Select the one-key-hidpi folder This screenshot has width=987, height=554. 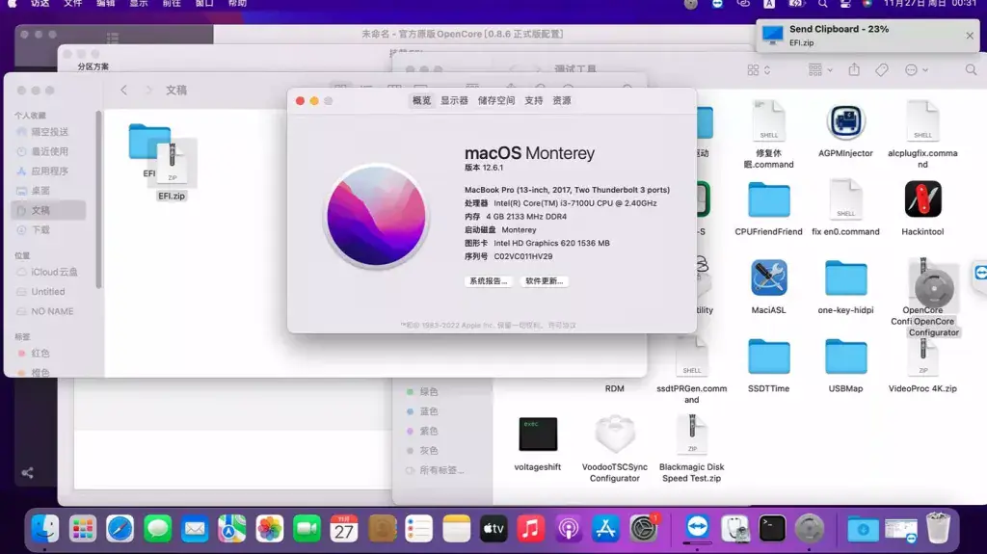click(x=845, y=278)
